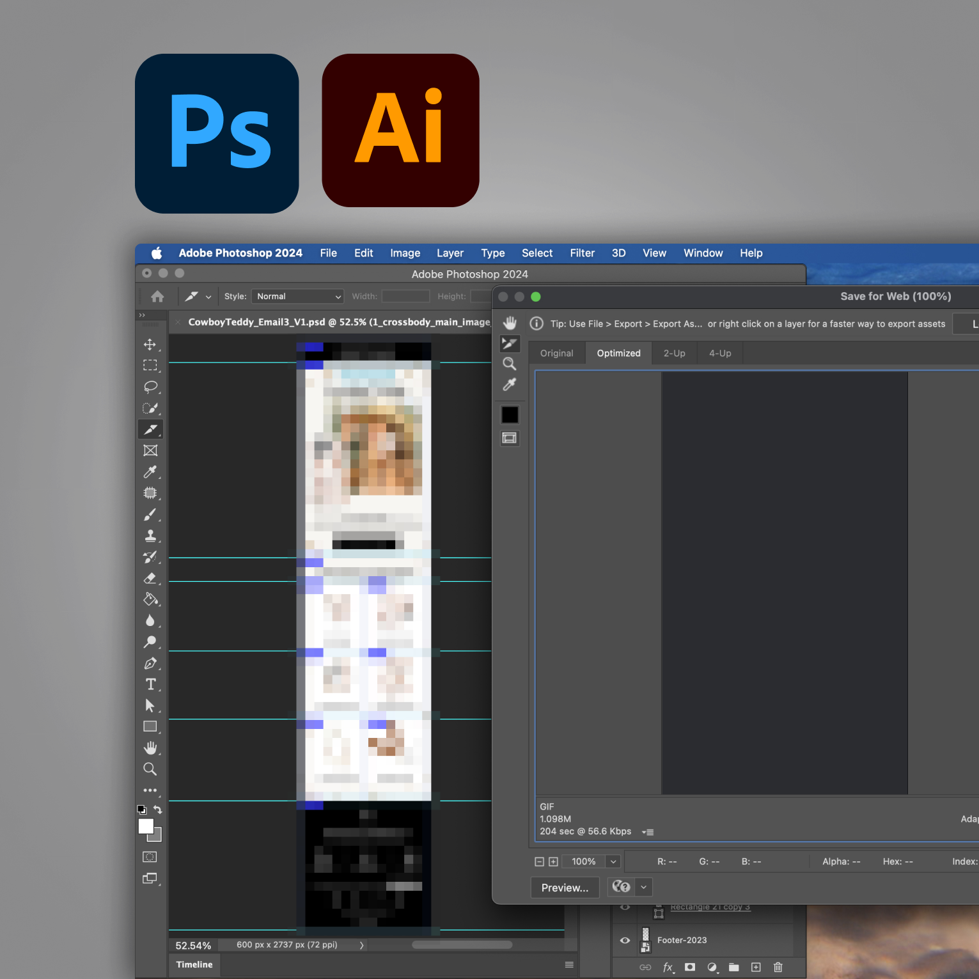Select the Pen tool
979x979 pixels.
coord(150,663)
